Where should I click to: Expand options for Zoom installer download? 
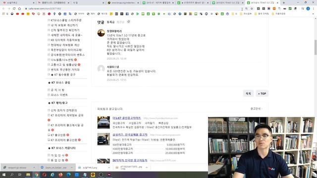pyautogui.click(x=71, y=168)
